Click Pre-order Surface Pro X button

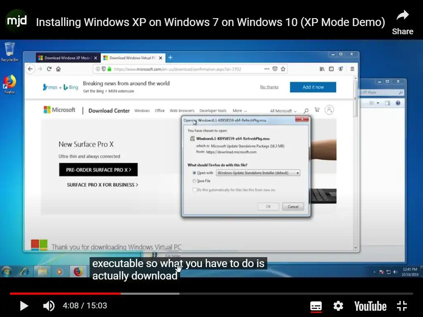98,170
